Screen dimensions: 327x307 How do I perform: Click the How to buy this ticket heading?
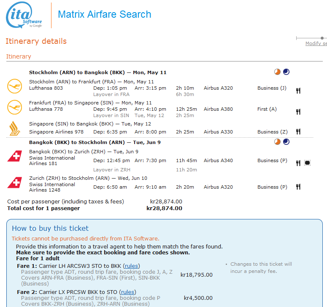(50, 228)
